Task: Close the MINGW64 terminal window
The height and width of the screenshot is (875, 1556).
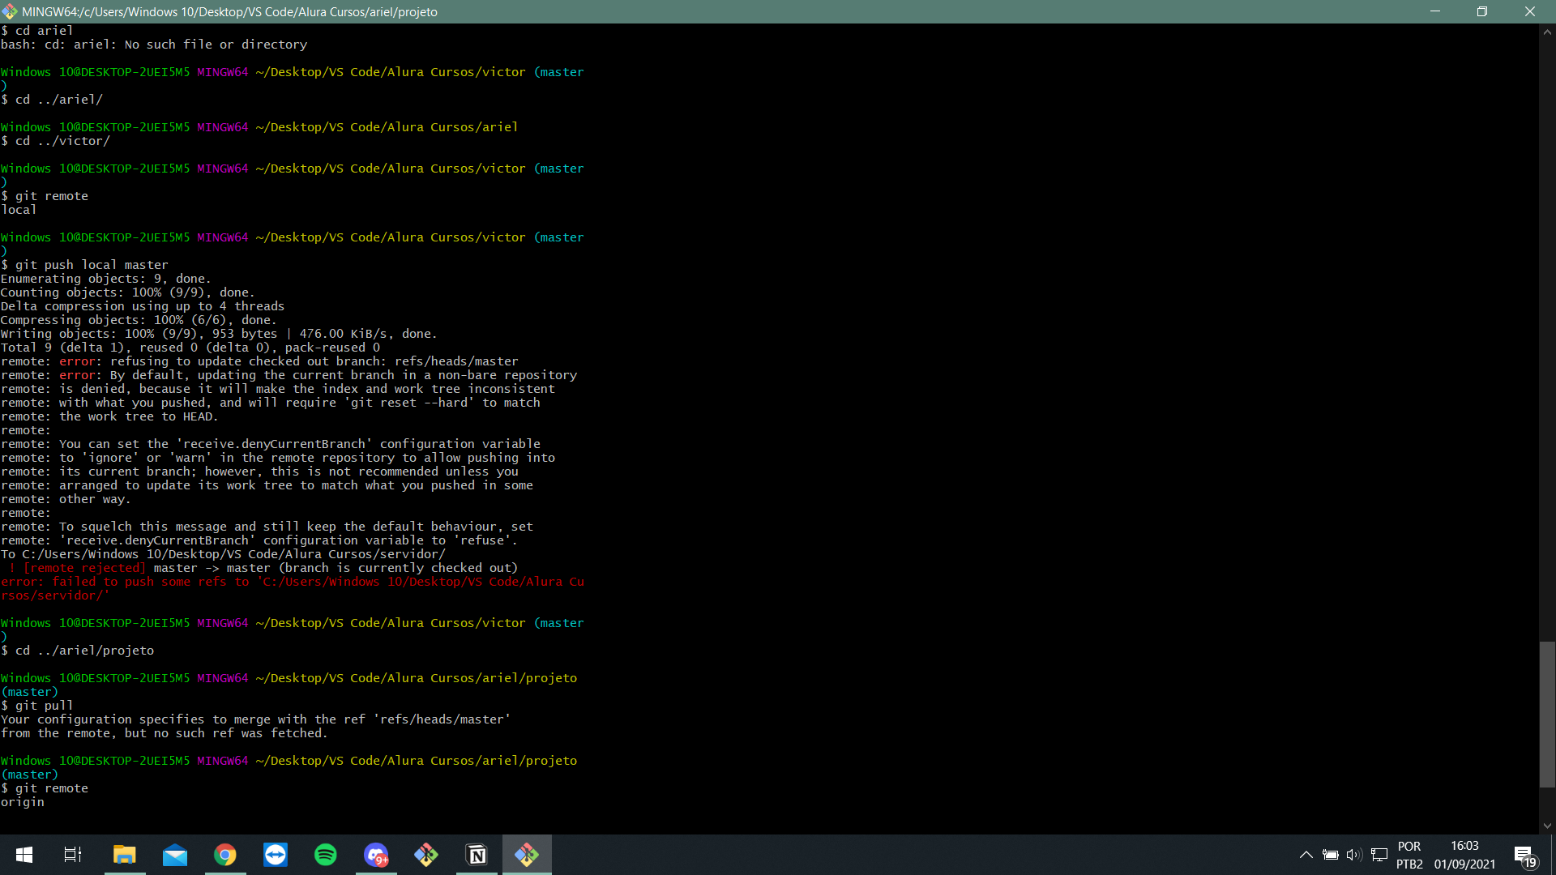Action: [x=1530, y=11]
